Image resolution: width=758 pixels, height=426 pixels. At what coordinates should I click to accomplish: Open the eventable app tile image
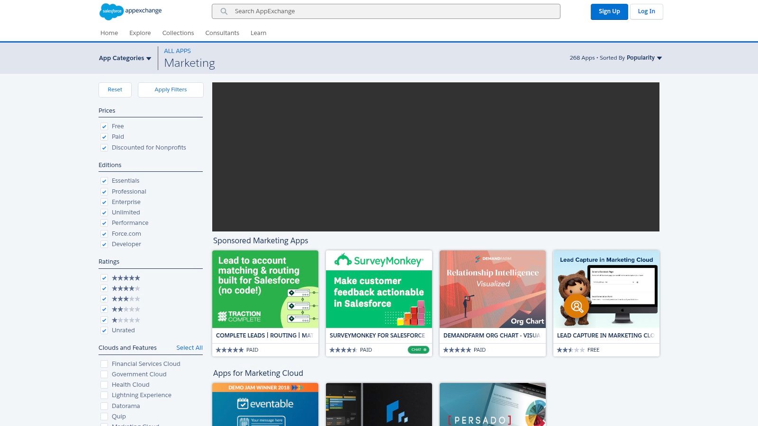pos(265,404)
